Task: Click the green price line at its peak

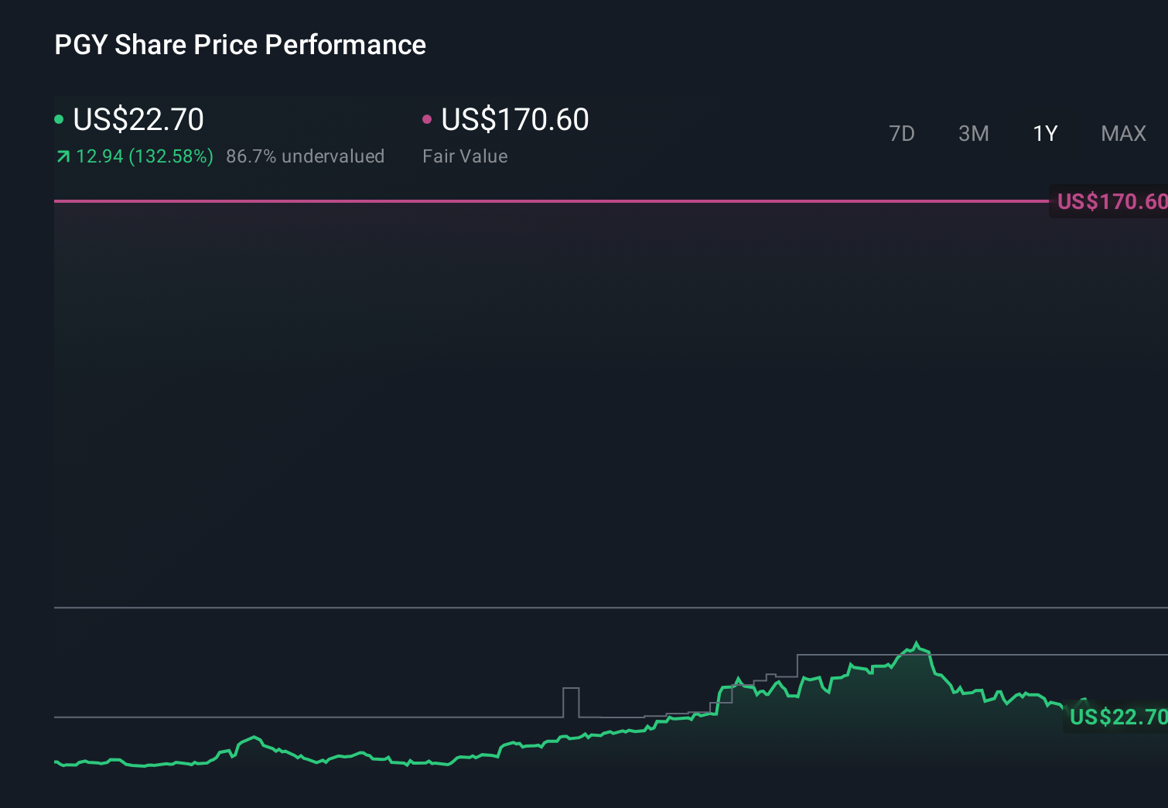Action: pos(916,642)
